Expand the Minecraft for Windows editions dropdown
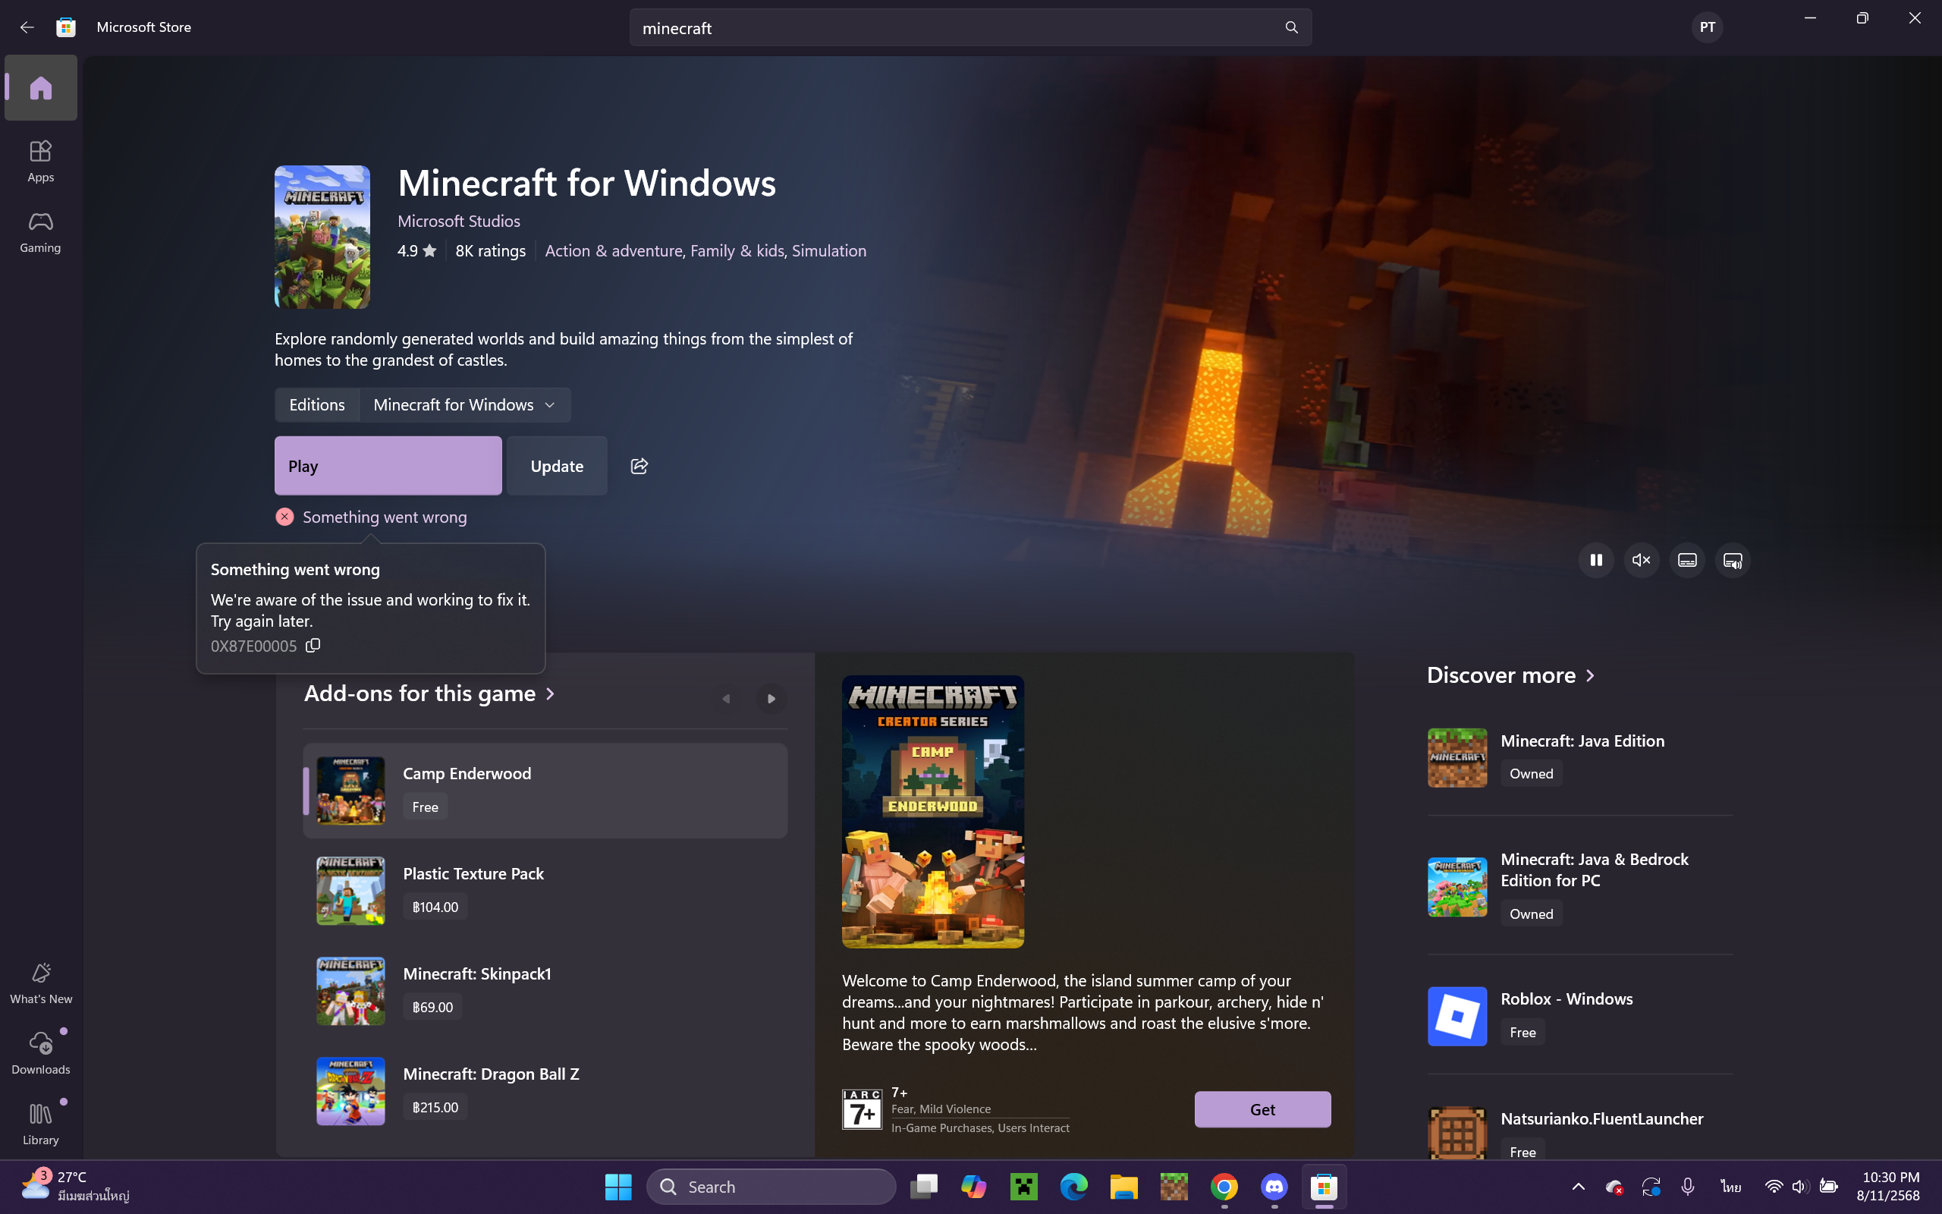Screen dimensions: 1942x1214 (x=464, y=404)
